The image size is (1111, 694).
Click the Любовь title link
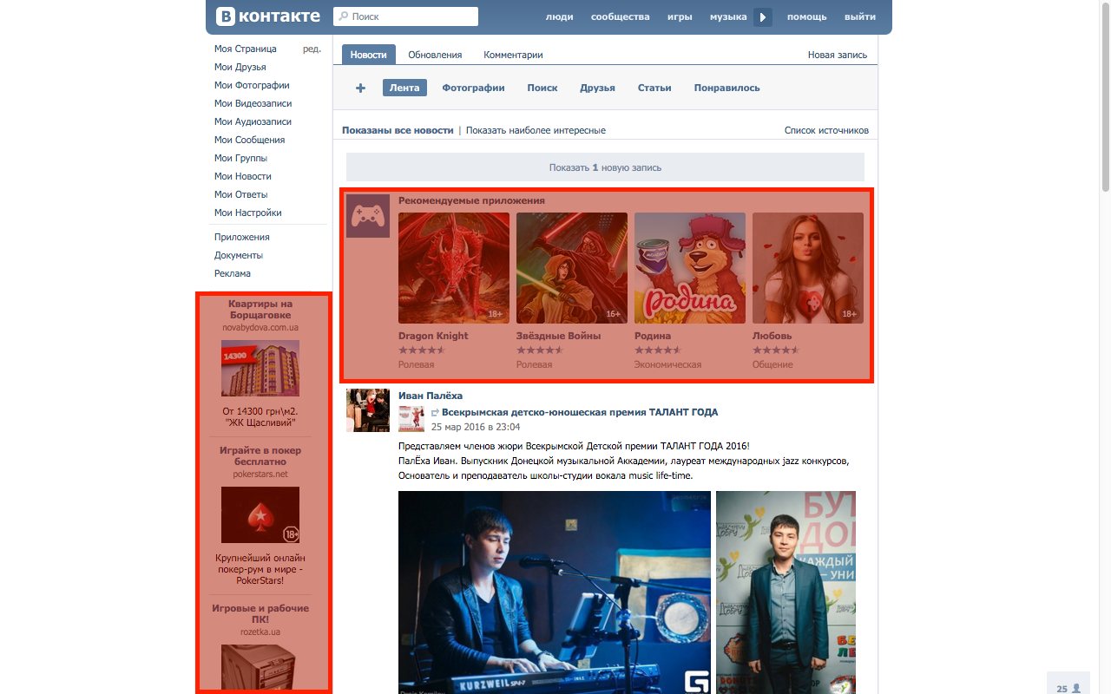(772, 336)
